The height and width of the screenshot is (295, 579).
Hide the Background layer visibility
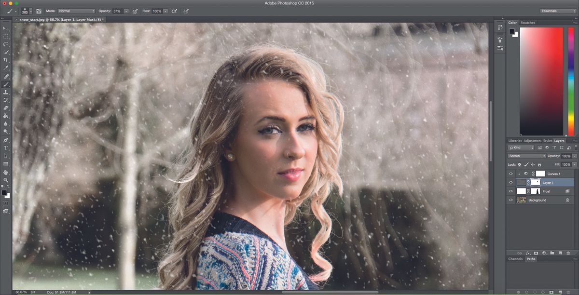click(510, 200)
